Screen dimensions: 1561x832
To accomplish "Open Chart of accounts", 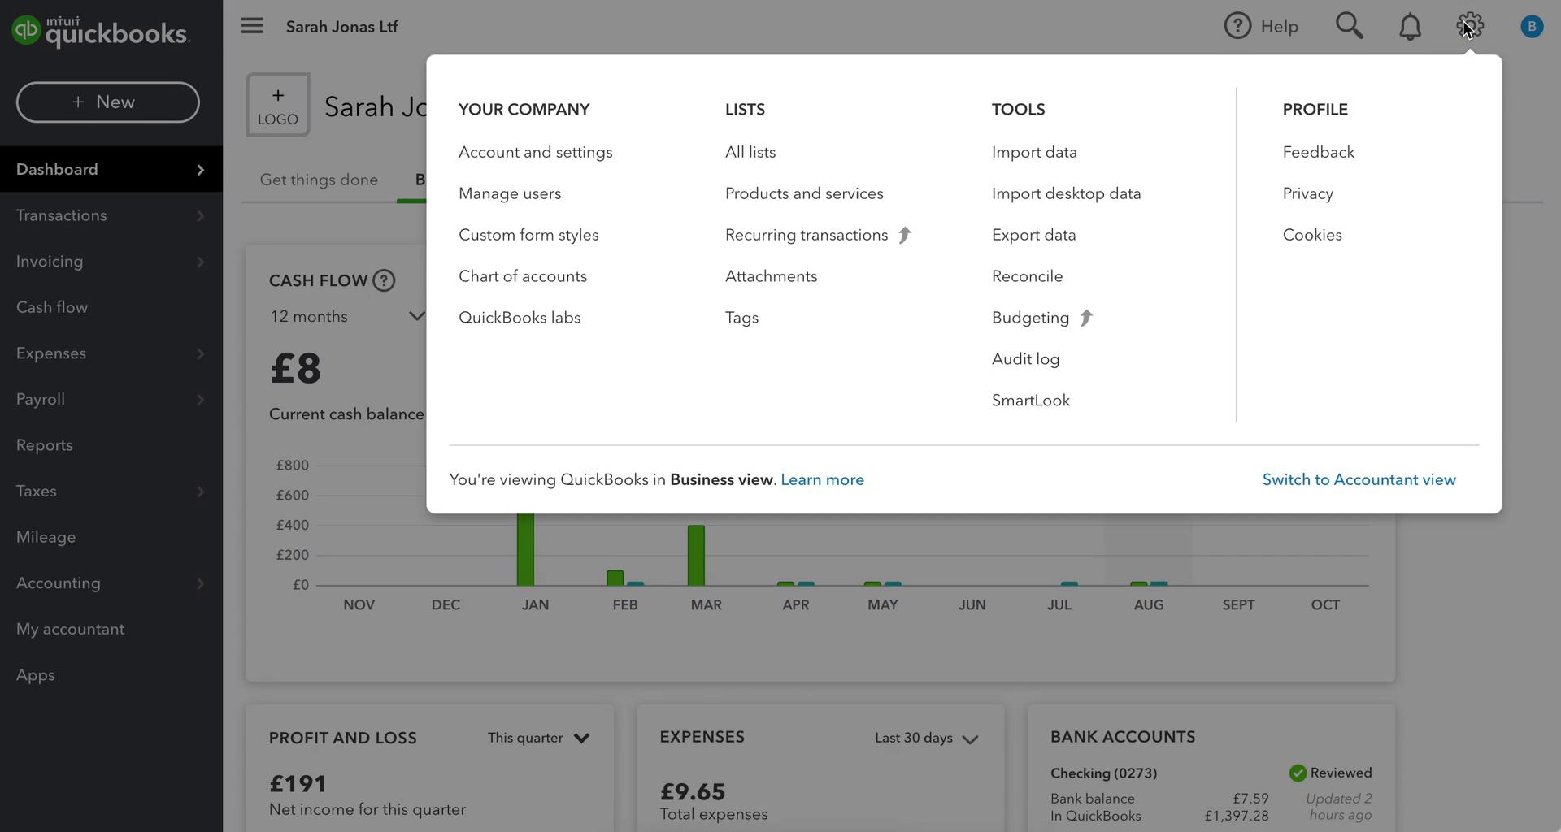I will (x=523, y=276).
